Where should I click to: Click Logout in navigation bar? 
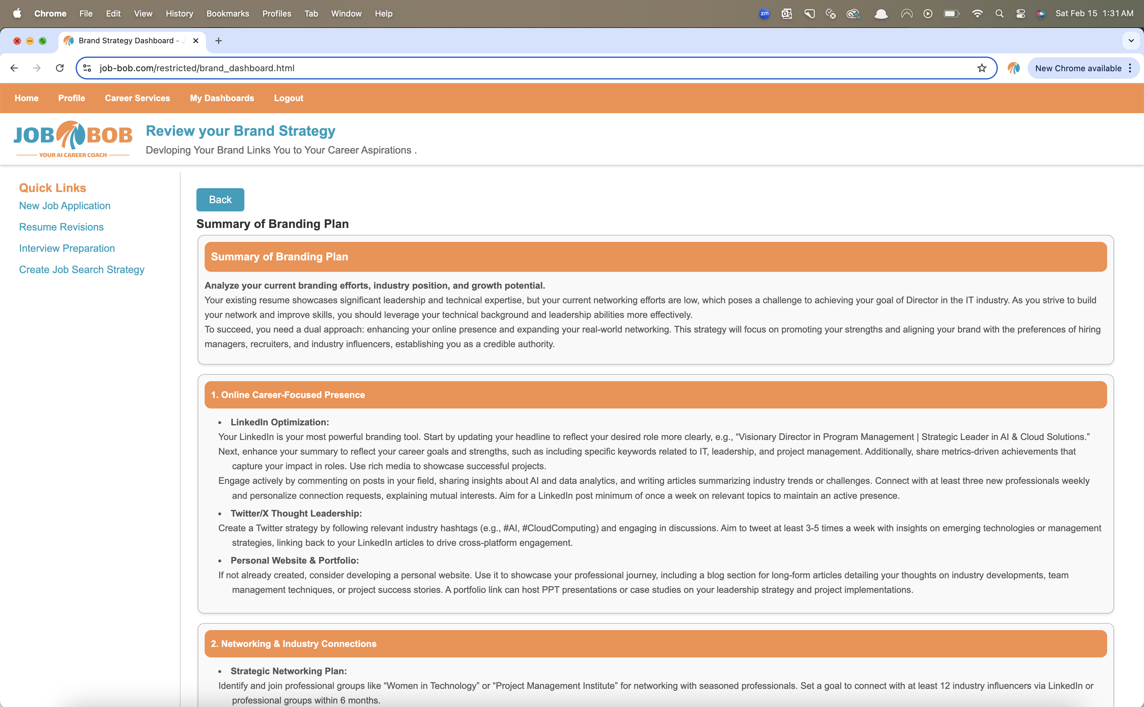coord(288,98)
